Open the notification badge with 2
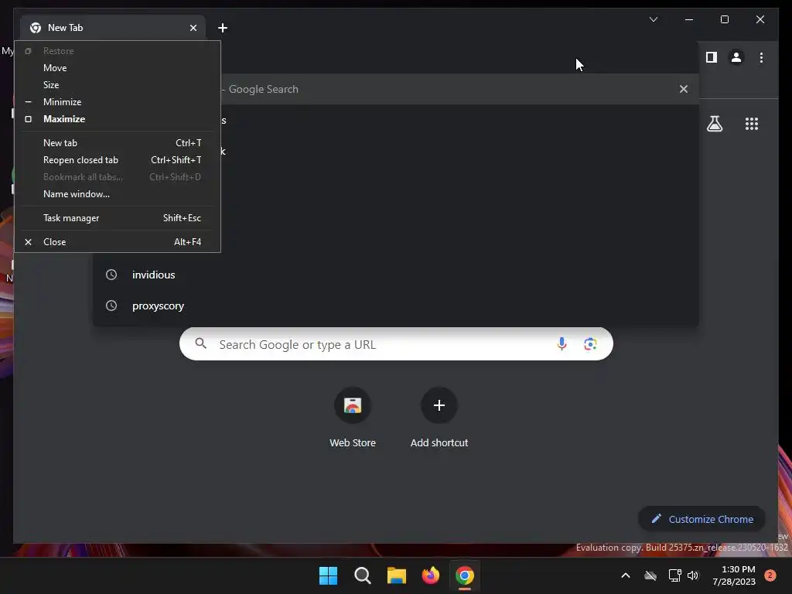The image size is (792, 594). pyautogui.click(x=770, y=575)
